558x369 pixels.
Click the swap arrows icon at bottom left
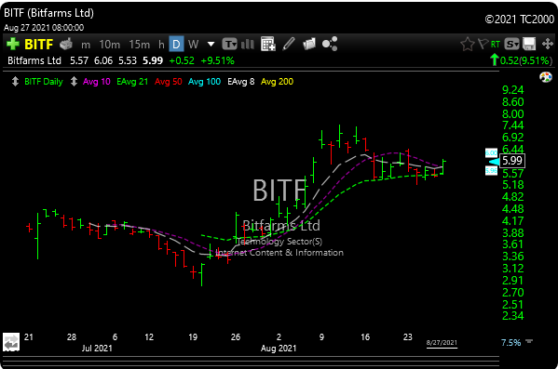click(11, 342)
